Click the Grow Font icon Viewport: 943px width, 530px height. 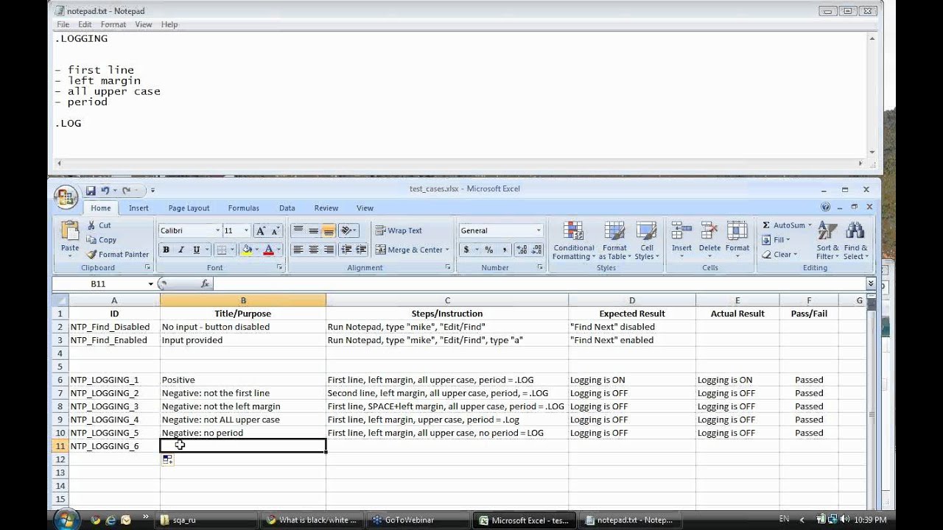261,230
